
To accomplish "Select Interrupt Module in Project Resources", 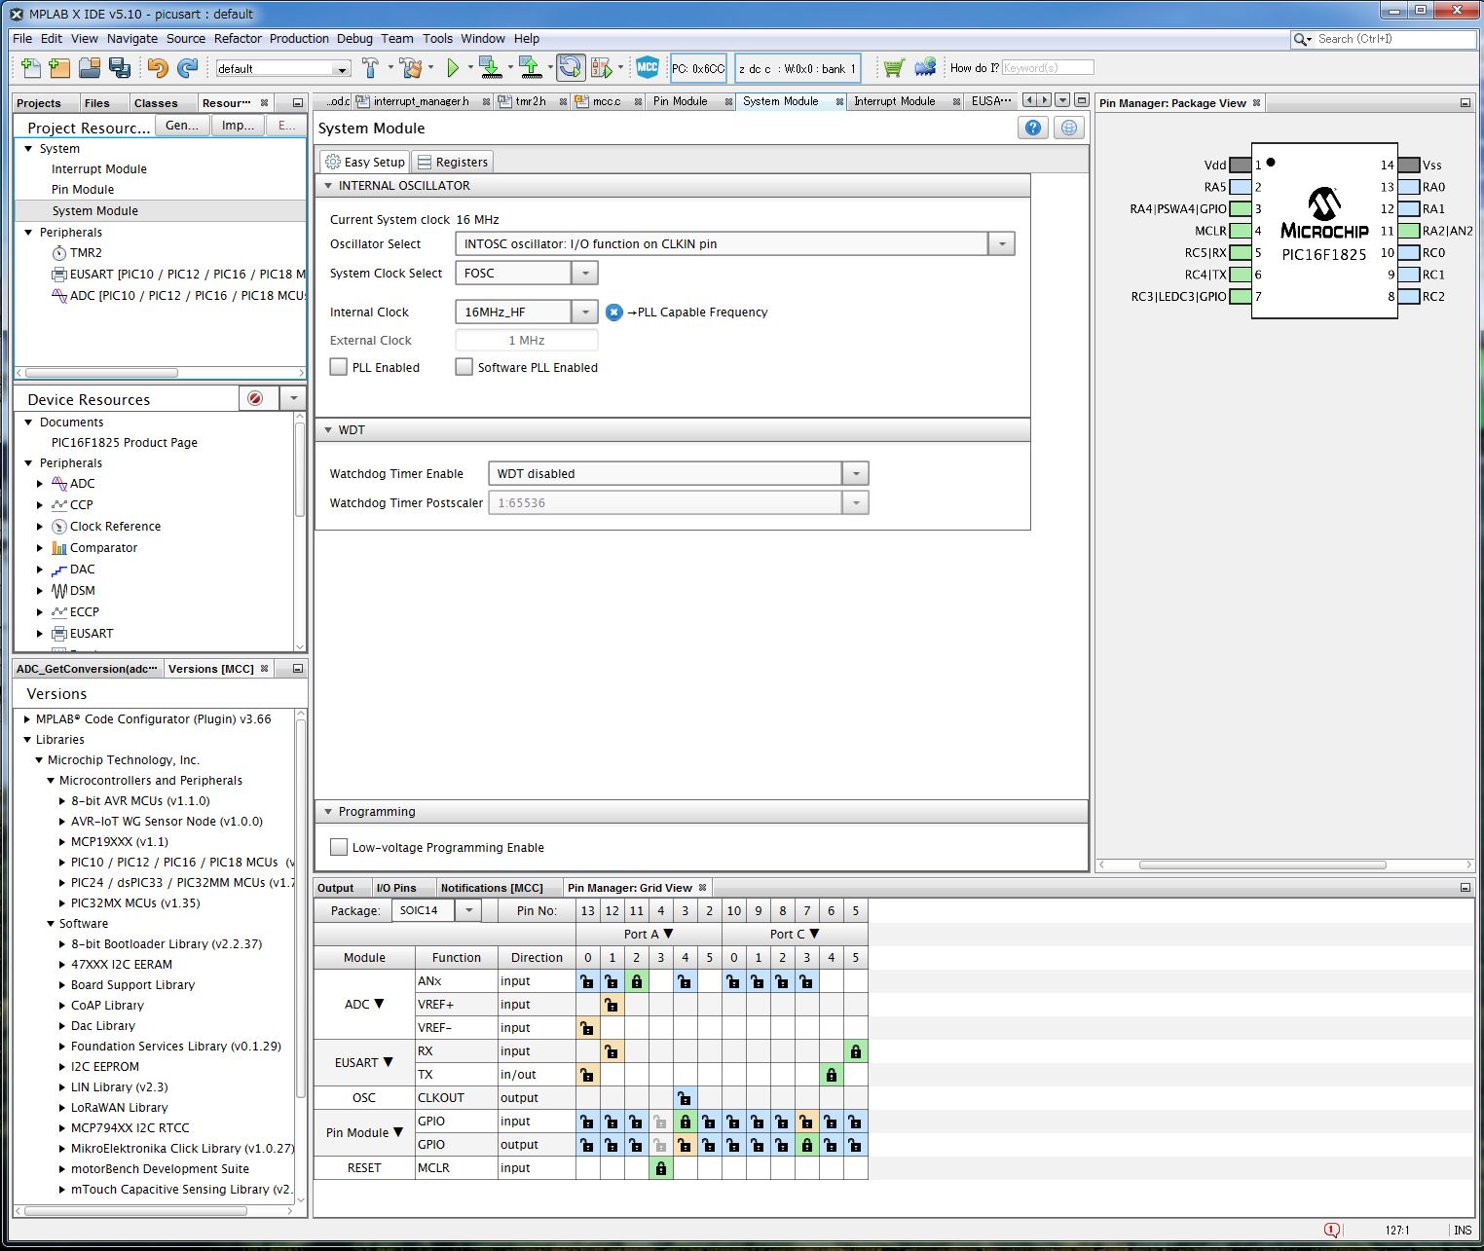I will coord(99,168).
